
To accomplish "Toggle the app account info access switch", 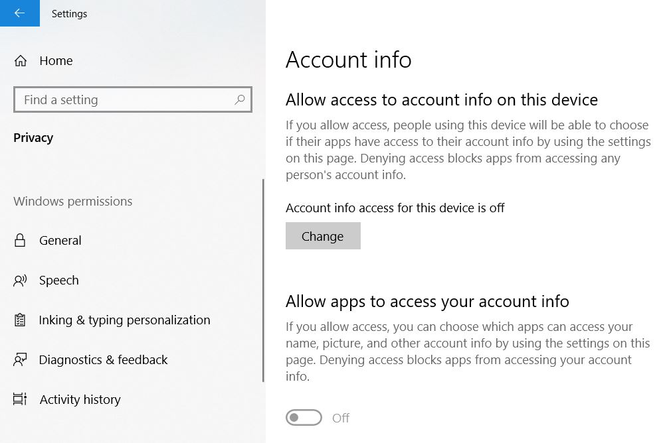I will [304, 418].
